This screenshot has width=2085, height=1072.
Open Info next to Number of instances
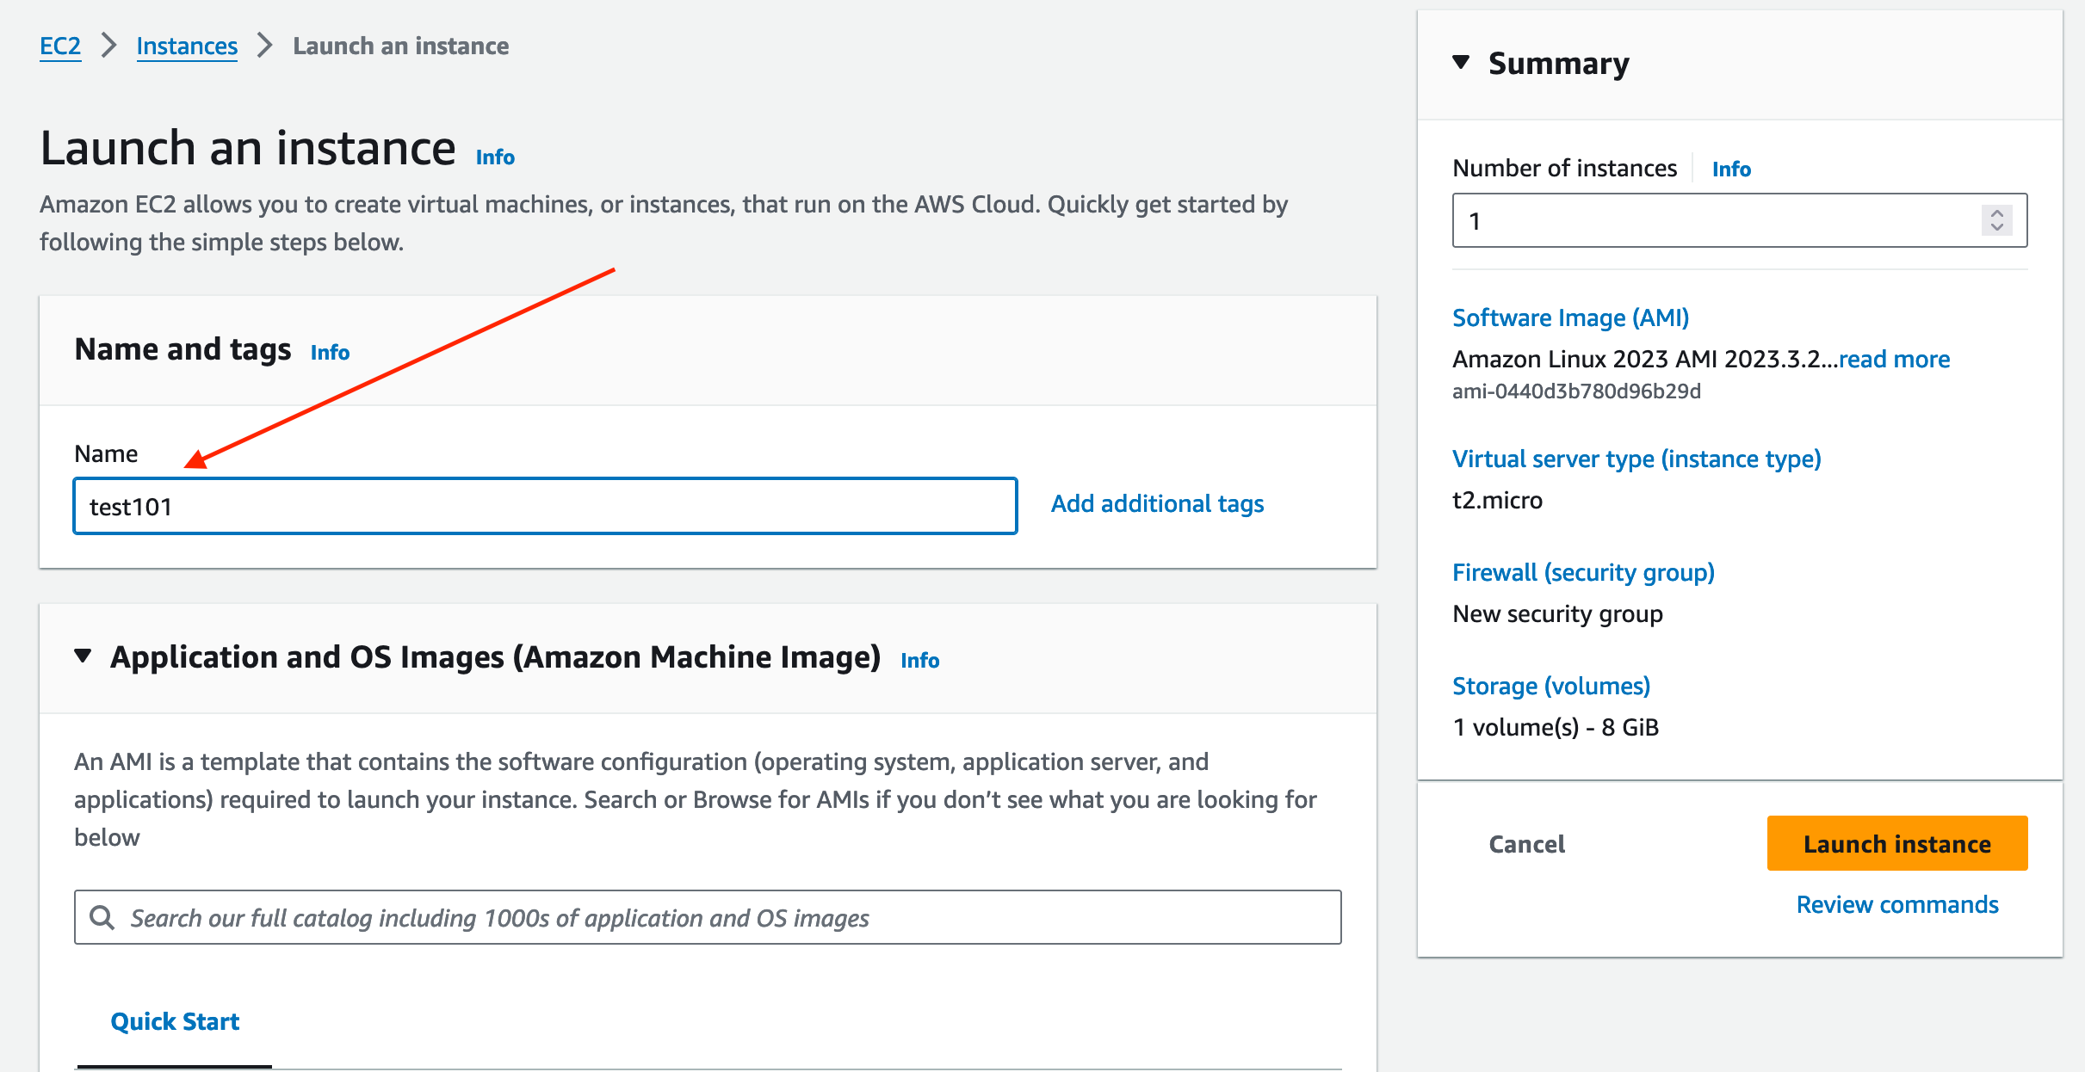[x=1730, y=169]
